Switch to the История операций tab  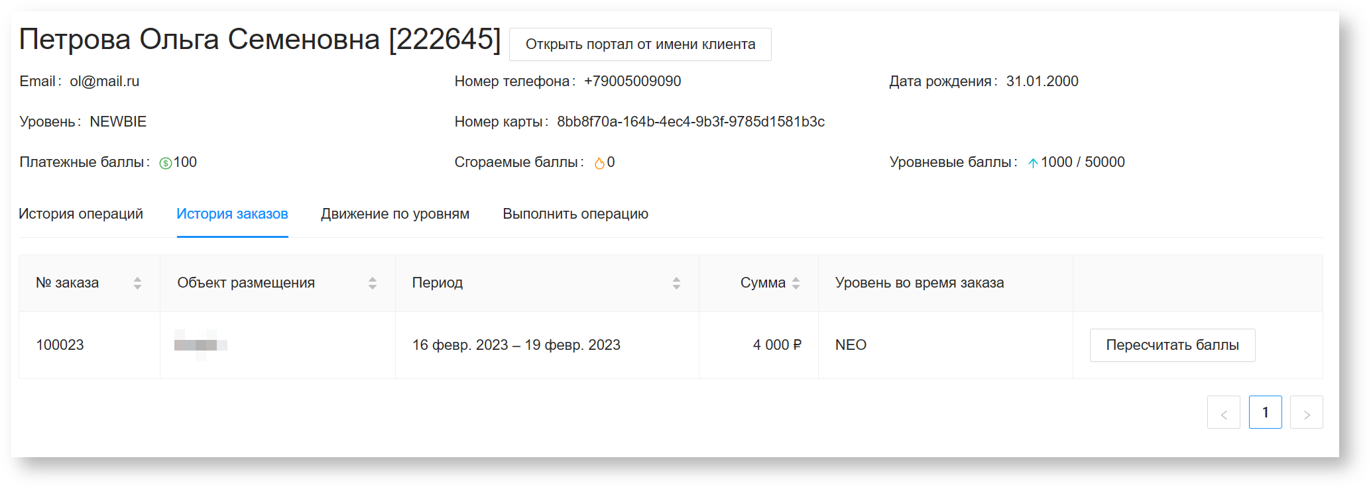tap(81, 214)
